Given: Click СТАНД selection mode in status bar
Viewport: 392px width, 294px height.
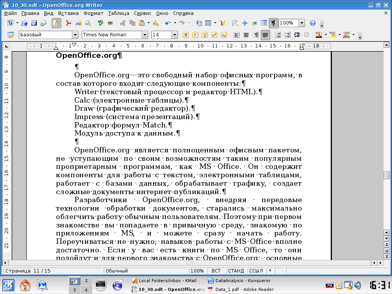Looking at the screenshot, I should [x=236, y=271].
